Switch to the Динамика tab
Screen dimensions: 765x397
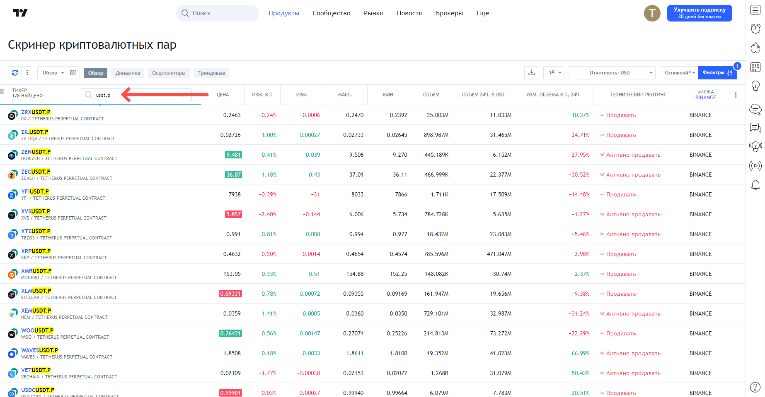click(x=128, y=73)
